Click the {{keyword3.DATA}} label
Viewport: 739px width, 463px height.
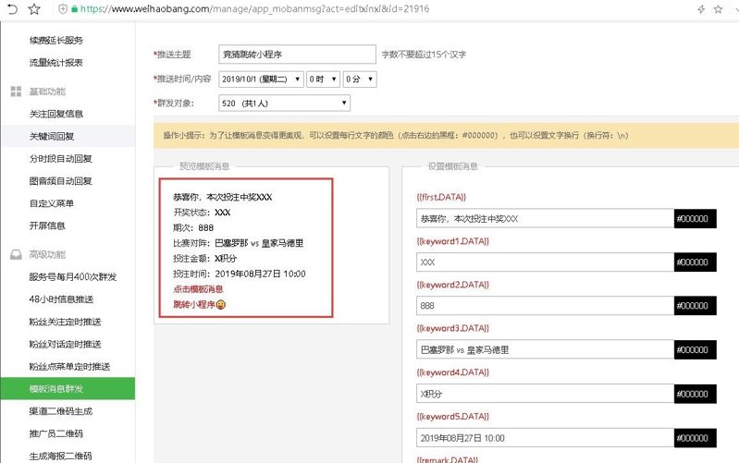(453, 328)
